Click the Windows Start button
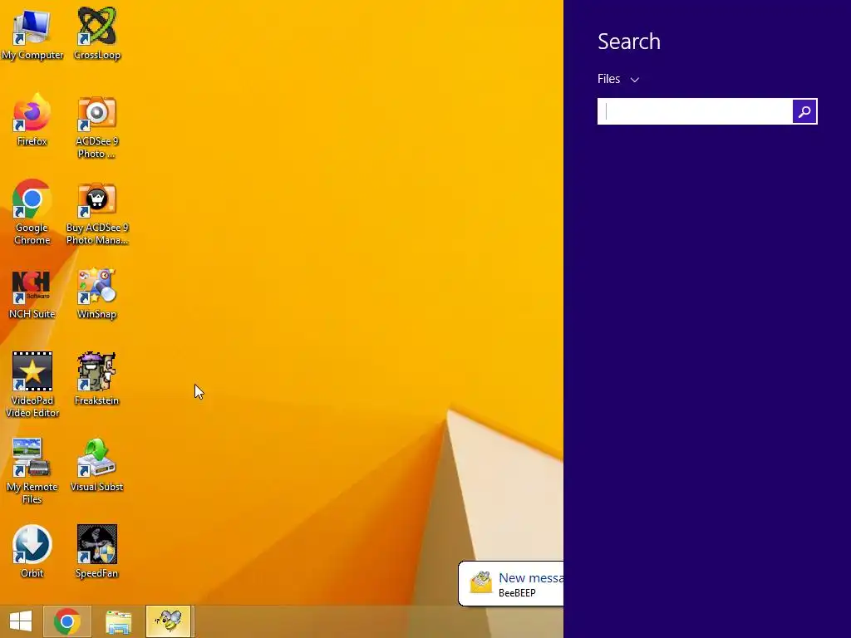Image resolution: width=851 pixels, height=638 pixels. 21,621
